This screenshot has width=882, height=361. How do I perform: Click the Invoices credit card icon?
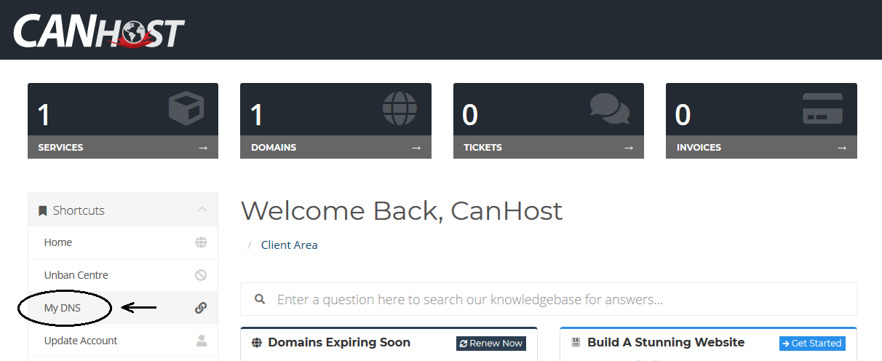(x=822, y=108)
